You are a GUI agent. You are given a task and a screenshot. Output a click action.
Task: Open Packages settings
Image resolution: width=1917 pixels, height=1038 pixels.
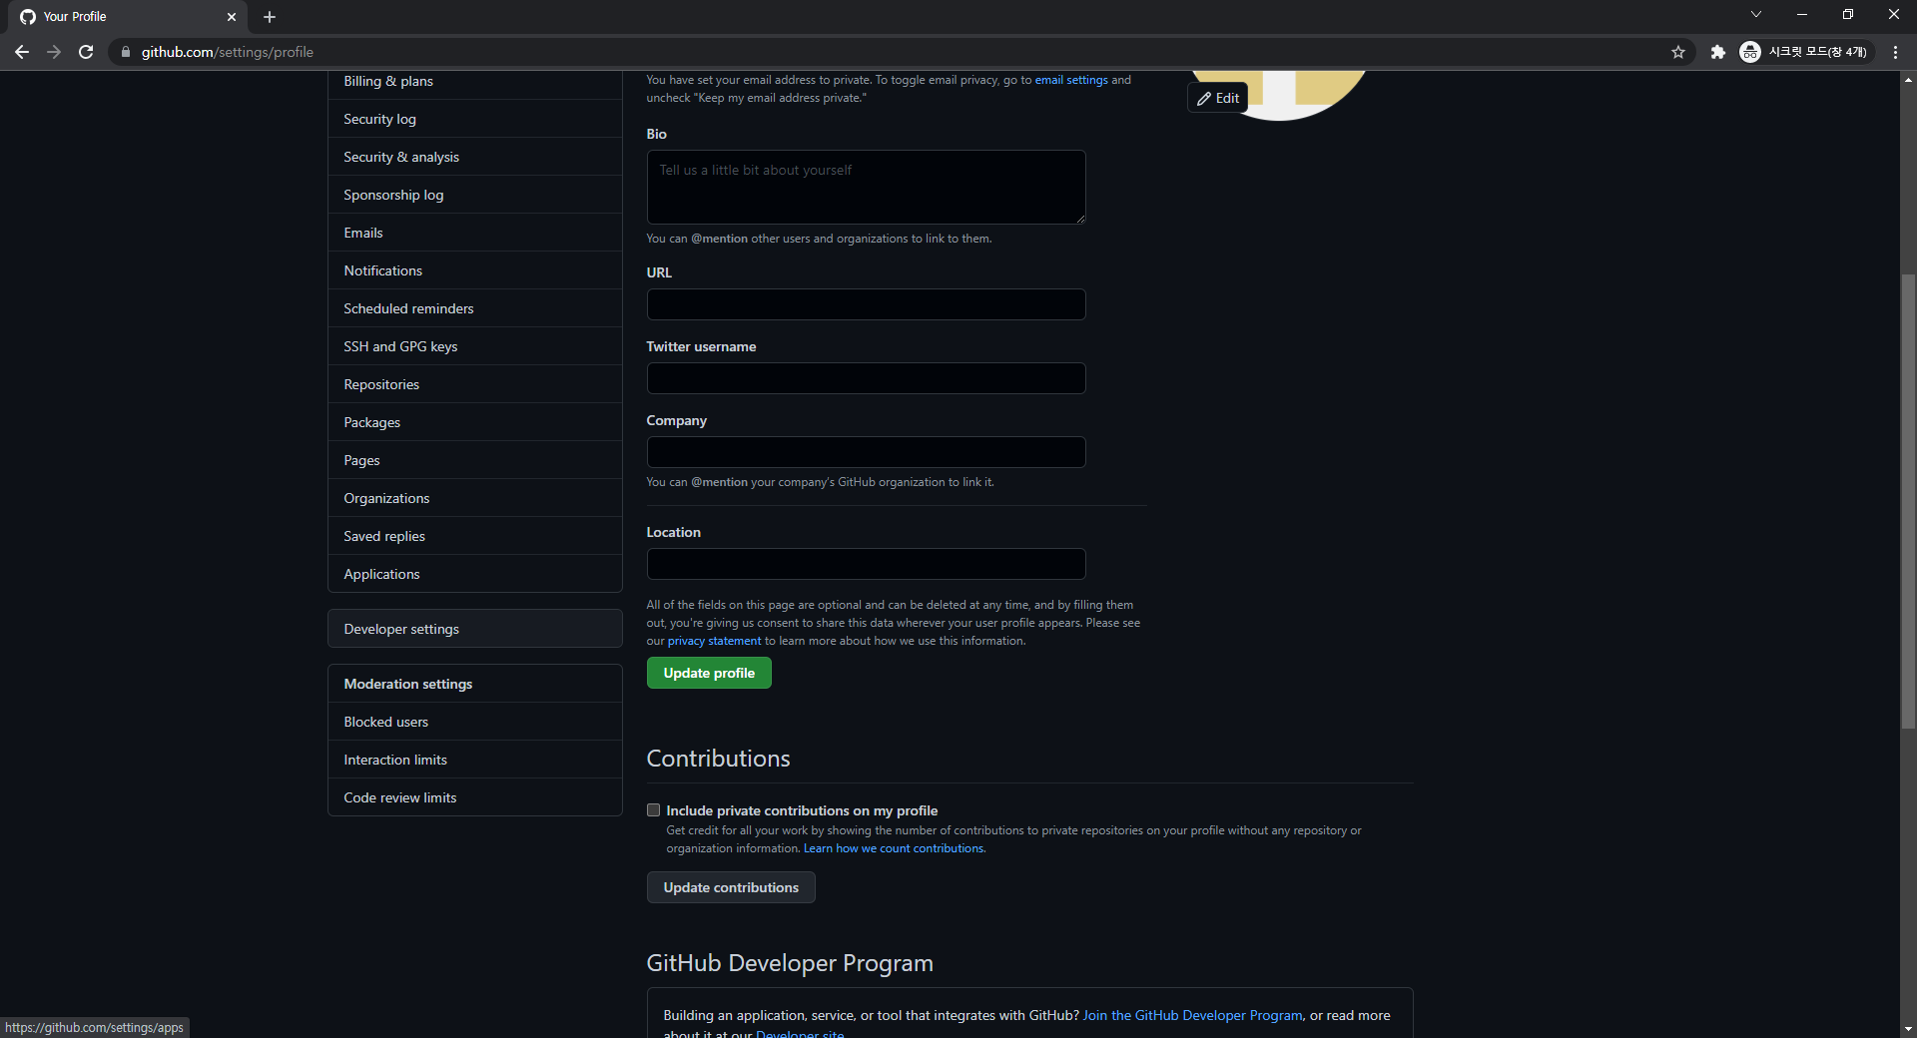[475, 422]
